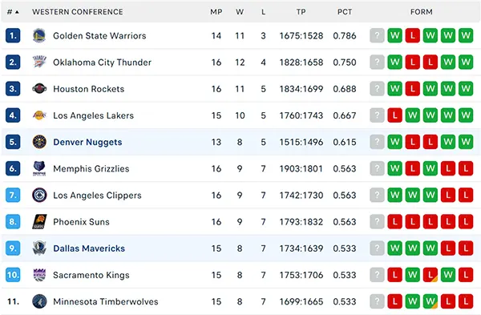Viewport: 481px width, 315px height.
Task: Sort standings by the PCT column header
Action: [345, 12]
